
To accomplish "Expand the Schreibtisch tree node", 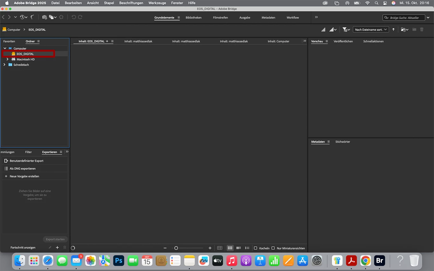I will (4, 65).
